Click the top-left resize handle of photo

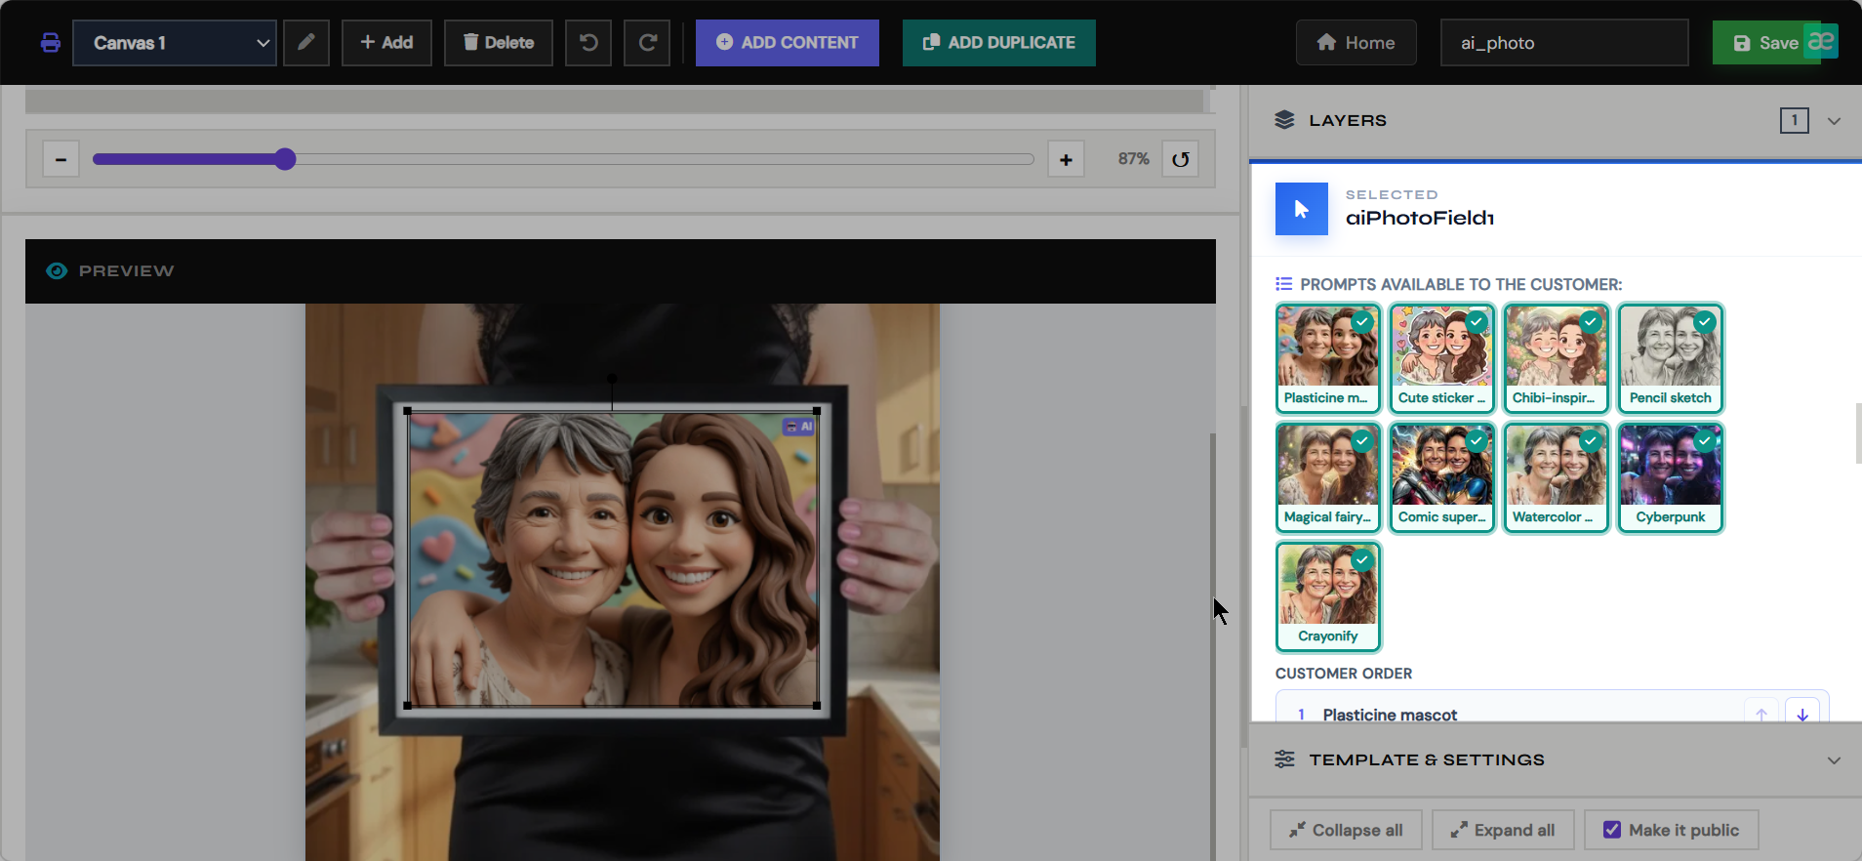pos(408,412)
